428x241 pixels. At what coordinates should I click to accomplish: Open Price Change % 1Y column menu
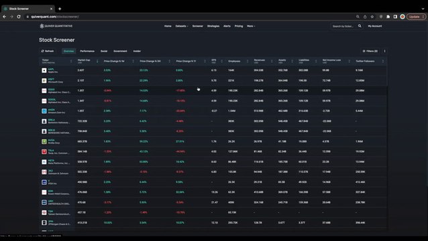(205, 62)
